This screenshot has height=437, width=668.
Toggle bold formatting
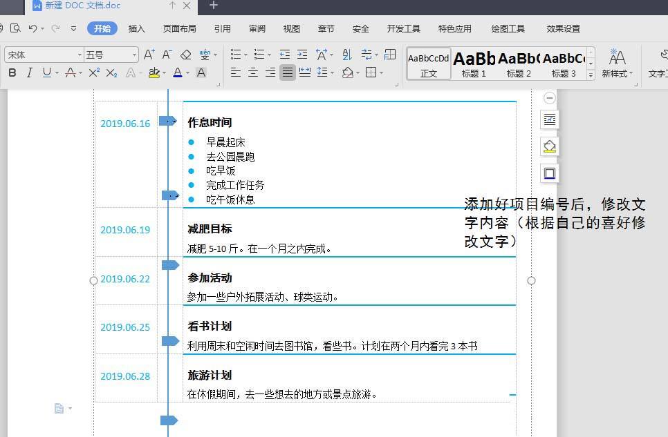tap(12, 72)
